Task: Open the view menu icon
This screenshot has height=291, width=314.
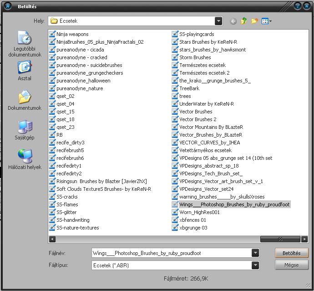Action: (x=267, y=21)
